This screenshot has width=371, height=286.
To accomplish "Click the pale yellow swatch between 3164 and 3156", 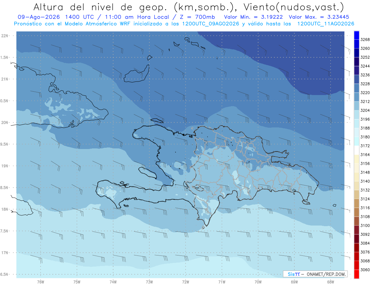I will click(x=356, y=159).
